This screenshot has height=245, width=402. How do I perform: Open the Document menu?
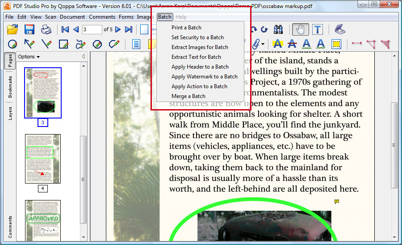(x=72, y=17)
